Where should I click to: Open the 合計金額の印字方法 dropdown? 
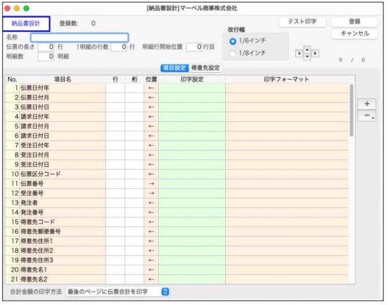(118, 291)
